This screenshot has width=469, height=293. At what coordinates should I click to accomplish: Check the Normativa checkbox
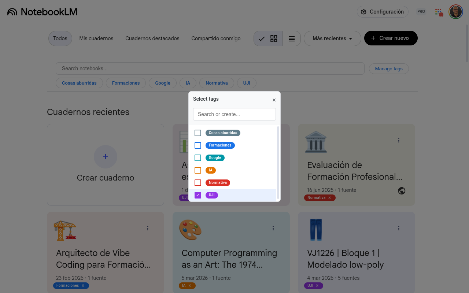(x=198, y=183)
